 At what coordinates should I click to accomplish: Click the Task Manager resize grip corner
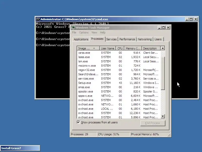click(x=169, y=135)
